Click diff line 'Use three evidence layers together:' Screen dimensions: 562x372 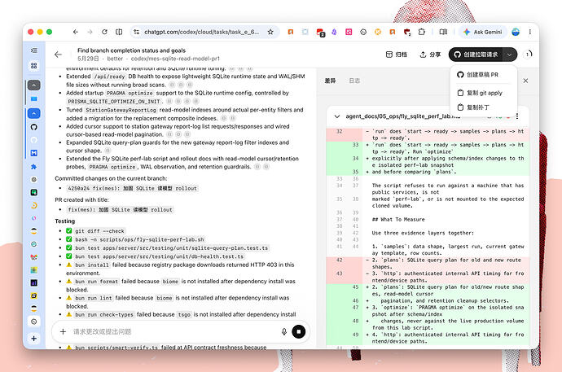tap(423, 233)
